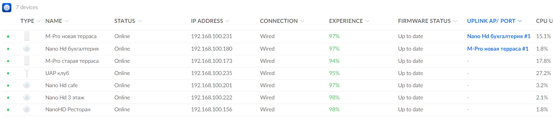553x118 pixels.
Task: Select the Nano Hd cafe row name
Action: [61, 85]
